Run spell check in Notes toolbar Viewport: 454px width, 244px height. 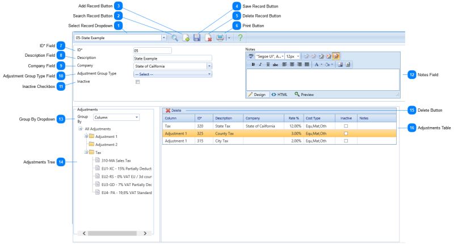pos(251,56)
